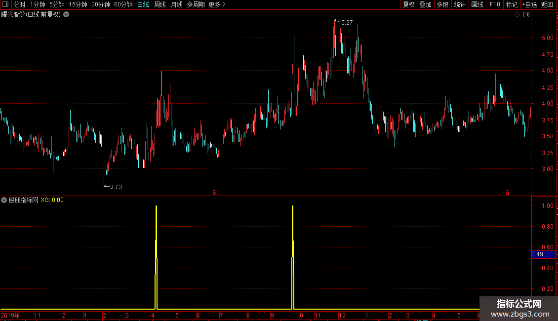Click the second red $ marker near the right
This screenshot has height=321, width=558.
point(508,193)
